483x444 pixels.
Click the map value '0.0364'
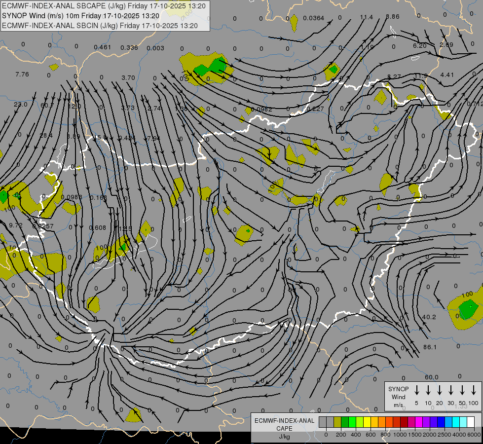pyautogui.click(x=313, y=18)
